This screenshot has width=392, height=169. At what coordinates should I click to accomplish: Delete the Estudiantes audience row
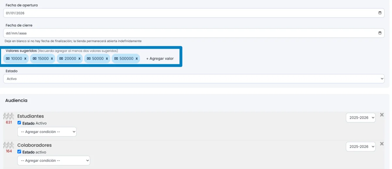pyautogui.click(x=382, y=115)
